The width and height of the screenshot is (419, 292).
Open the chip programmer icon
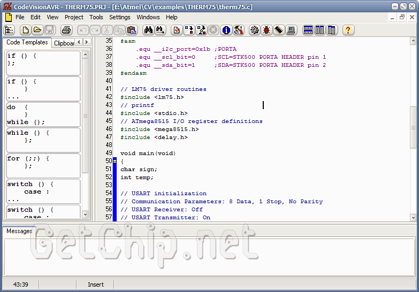pos(279,30)
